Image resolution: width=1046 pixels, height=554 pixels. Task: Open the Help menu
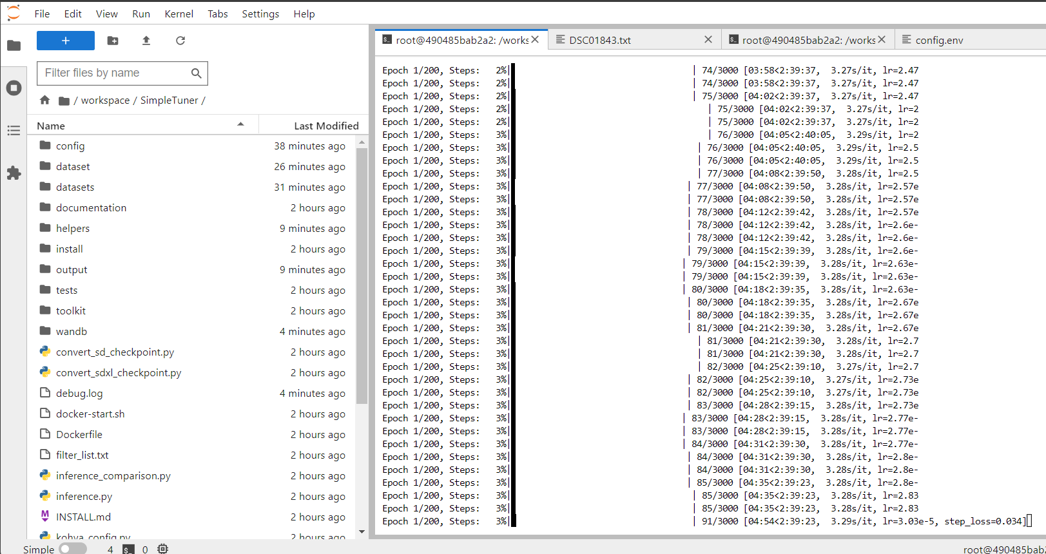pos(304,14)
